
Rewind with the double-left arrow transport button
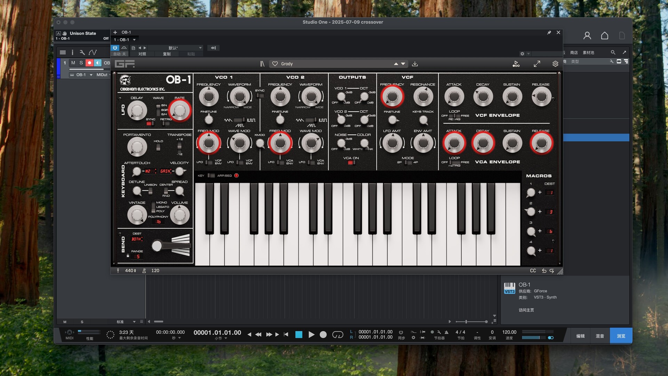(x=258, y=334)
